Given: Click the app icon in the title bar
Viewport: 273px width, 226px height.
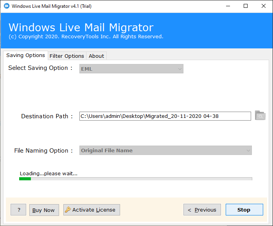Looking at the screenshot, I should tap(7, 6).
